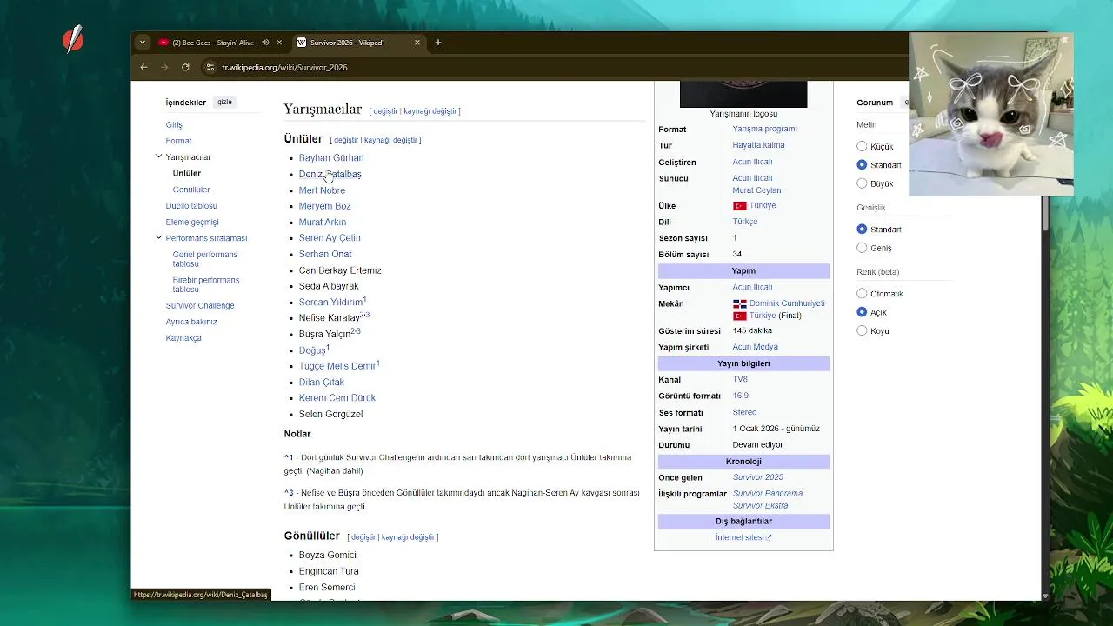
Task: Open Seren Ay Çetin article link
Action: pos(330,238)
